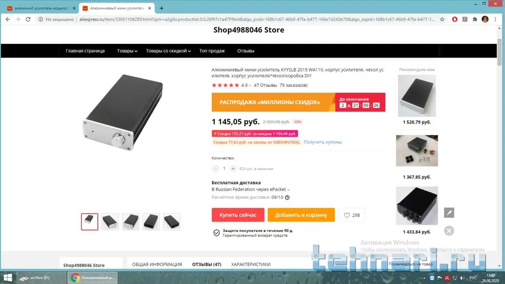The image size is (505, 284).
Task: Select the second product thumbnail image
Action: (x=110, y=222)
